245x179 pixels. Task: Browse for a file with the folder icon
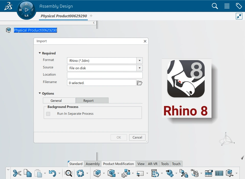tap(140, 83)
